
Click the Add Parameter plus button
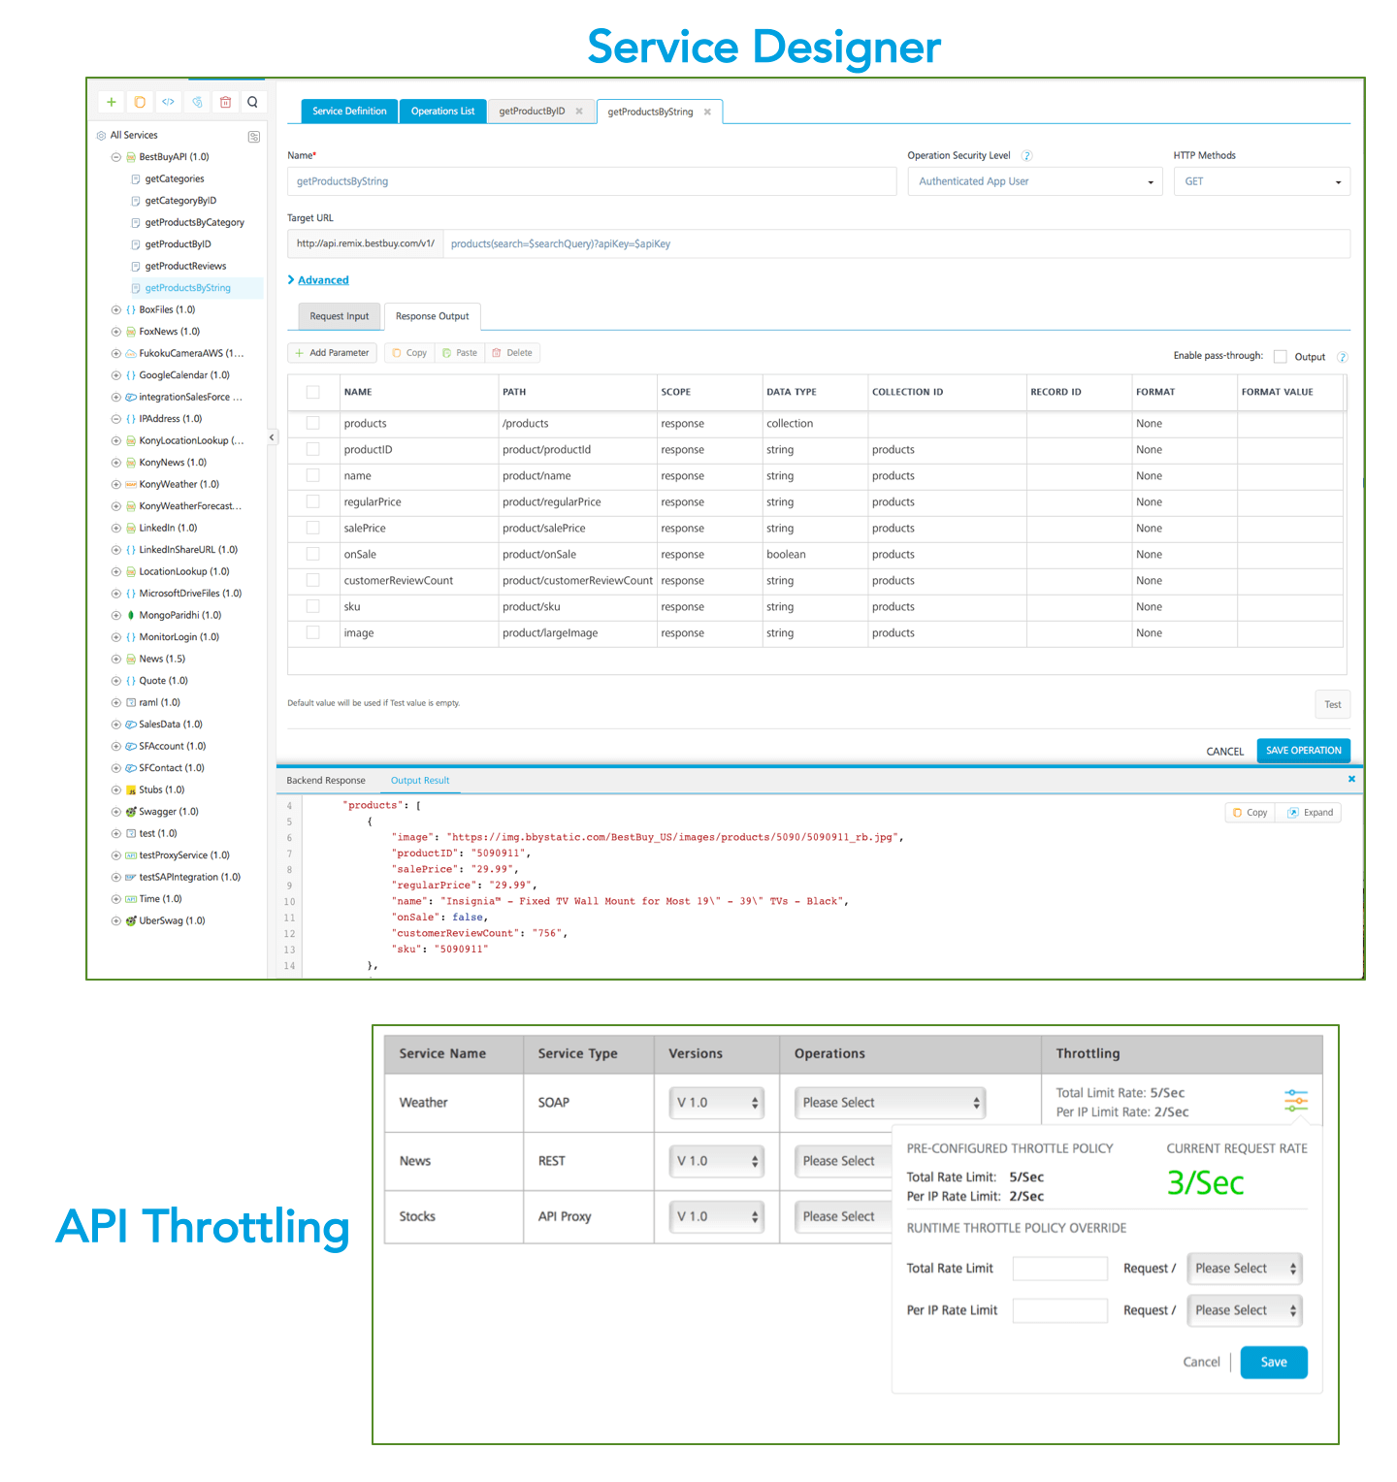click(332, 353)
